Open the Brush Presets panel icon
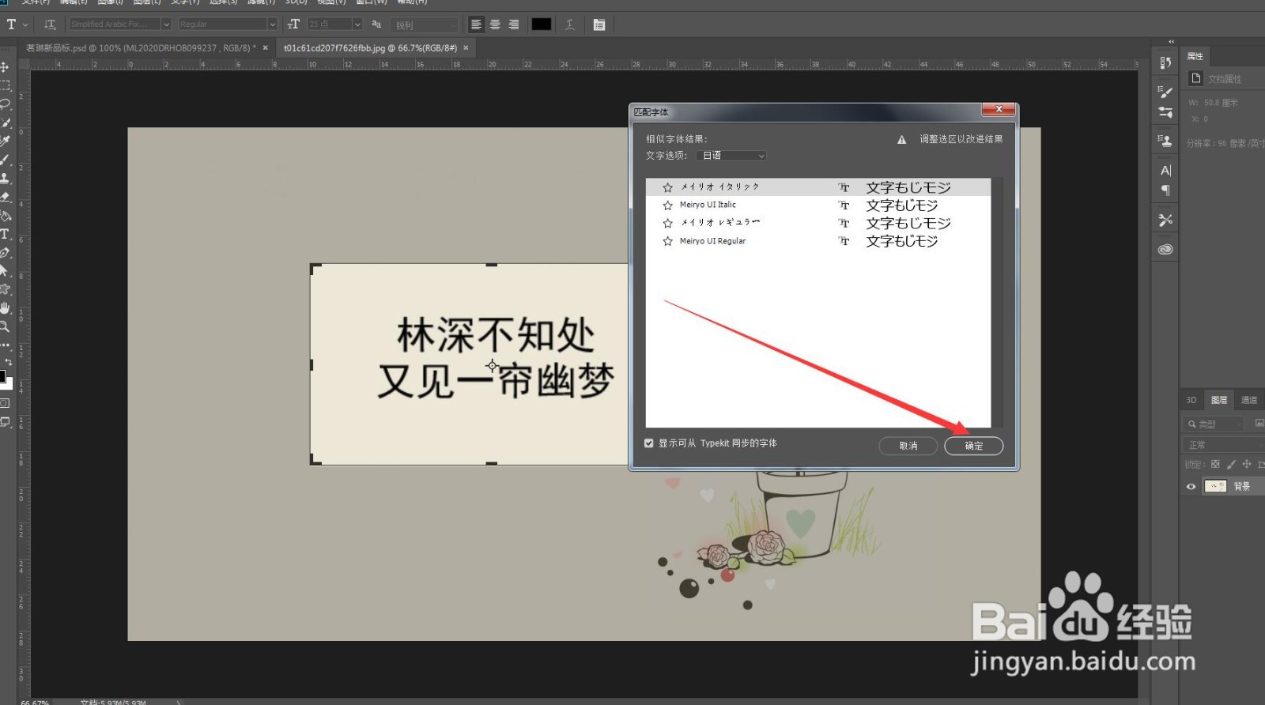 coord(1165,92)
